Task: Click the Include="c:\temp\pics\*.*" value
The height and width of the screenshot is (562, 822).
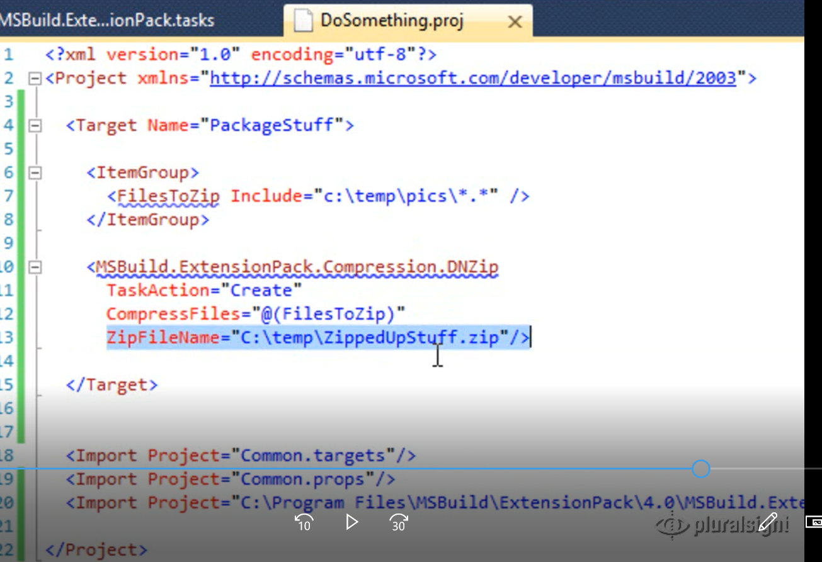Action: (x=365, y=196)
